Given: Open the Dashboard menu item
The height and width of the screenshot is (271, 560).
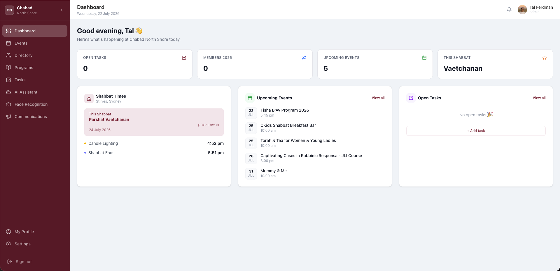Looking at the screenshot, I should [x=35, y=31].
